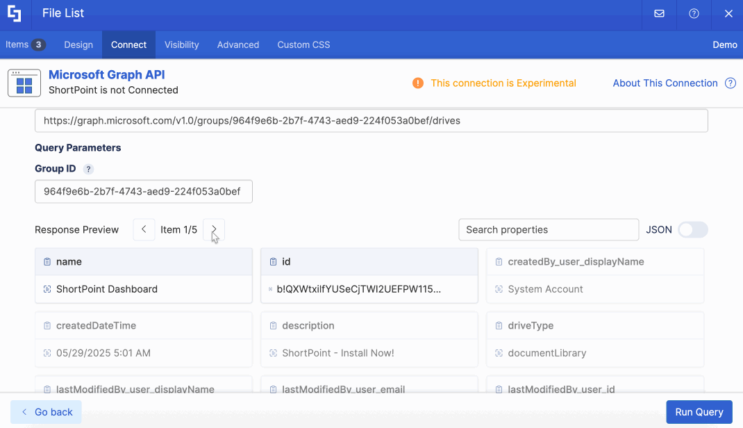Click the Microsoft Graph API connection icon

(x=24, y=83)
